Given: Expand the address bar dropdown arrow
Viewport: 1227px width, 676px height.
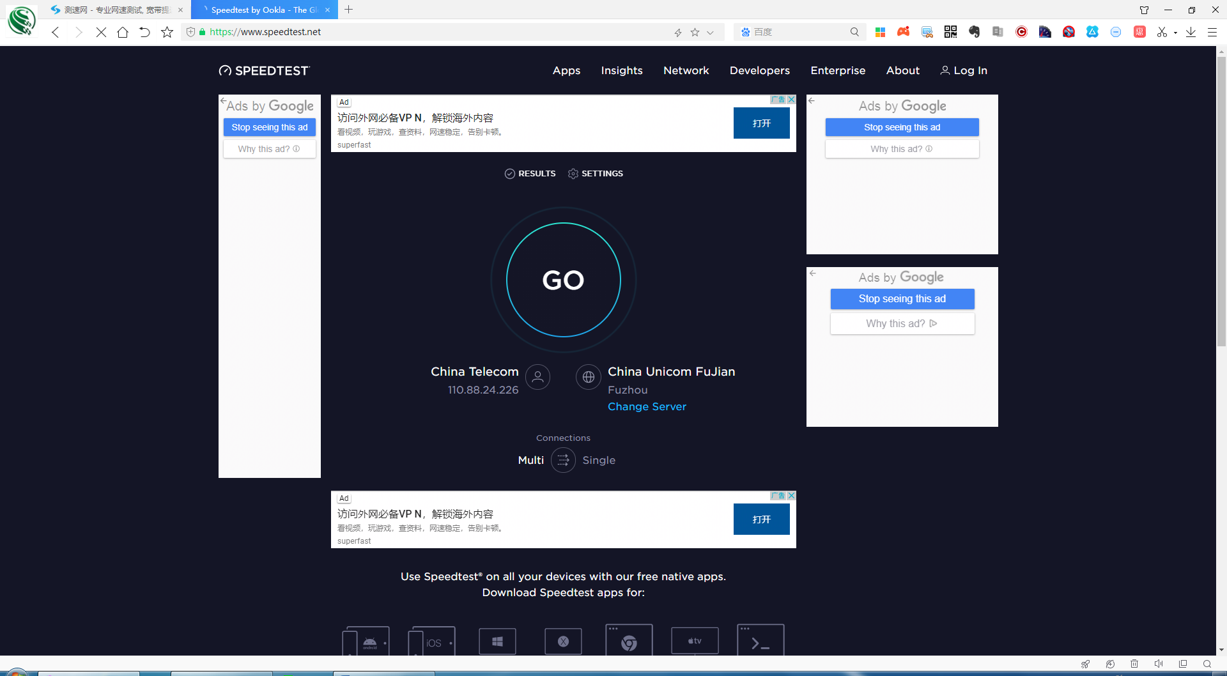Looking at the screenshot, I should pyautogui.click(x=710, y=32).
